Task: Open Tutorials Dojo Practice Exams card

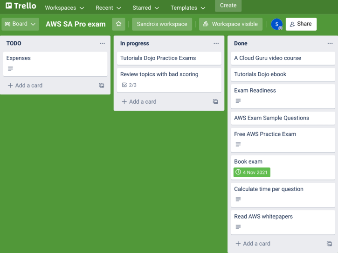Action: point(169,58)
